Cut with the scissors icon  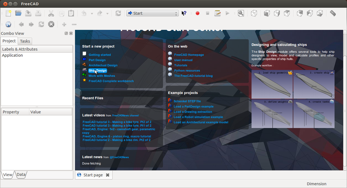51,13
